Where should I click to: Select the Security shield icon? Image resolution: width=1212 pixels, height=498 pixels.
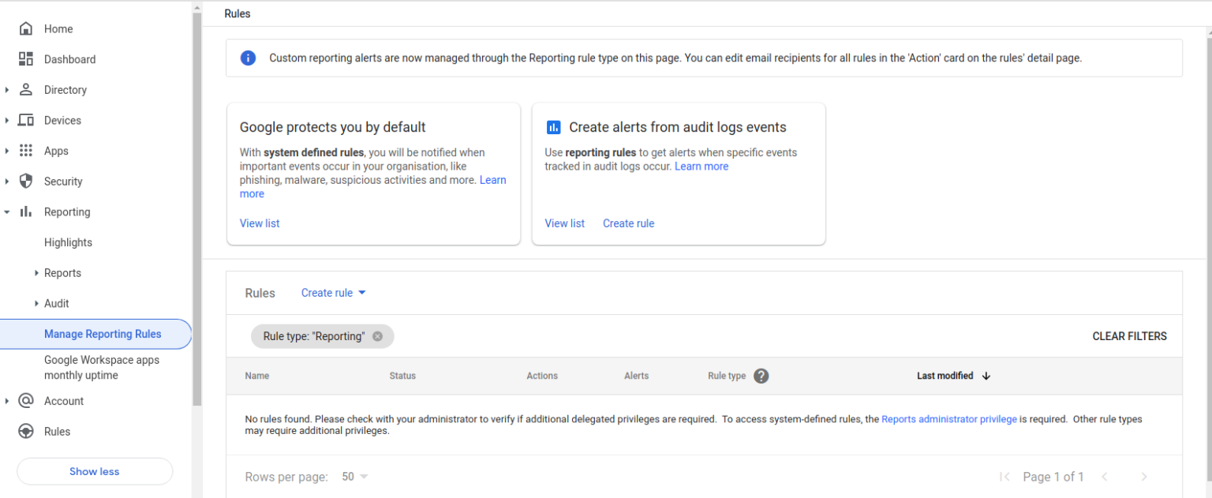(x=27, y=181)
